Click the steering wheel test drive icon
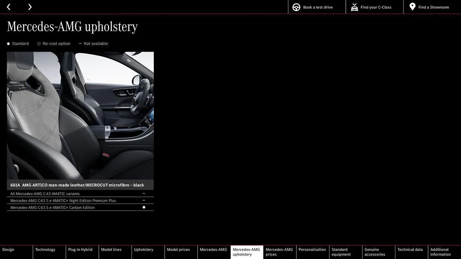461x259 pixels. coord(296,7)
